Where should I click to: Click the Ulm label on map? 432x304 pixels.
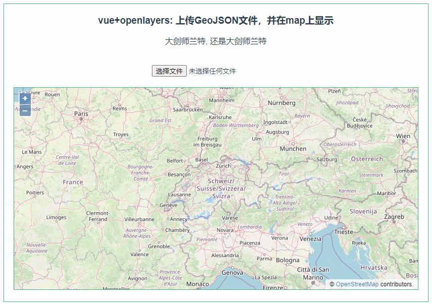pyautogui.click(x=257, y=139)
